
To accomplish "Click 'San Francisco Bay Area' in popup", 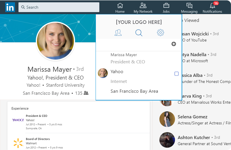I will [x=134, y=91].
